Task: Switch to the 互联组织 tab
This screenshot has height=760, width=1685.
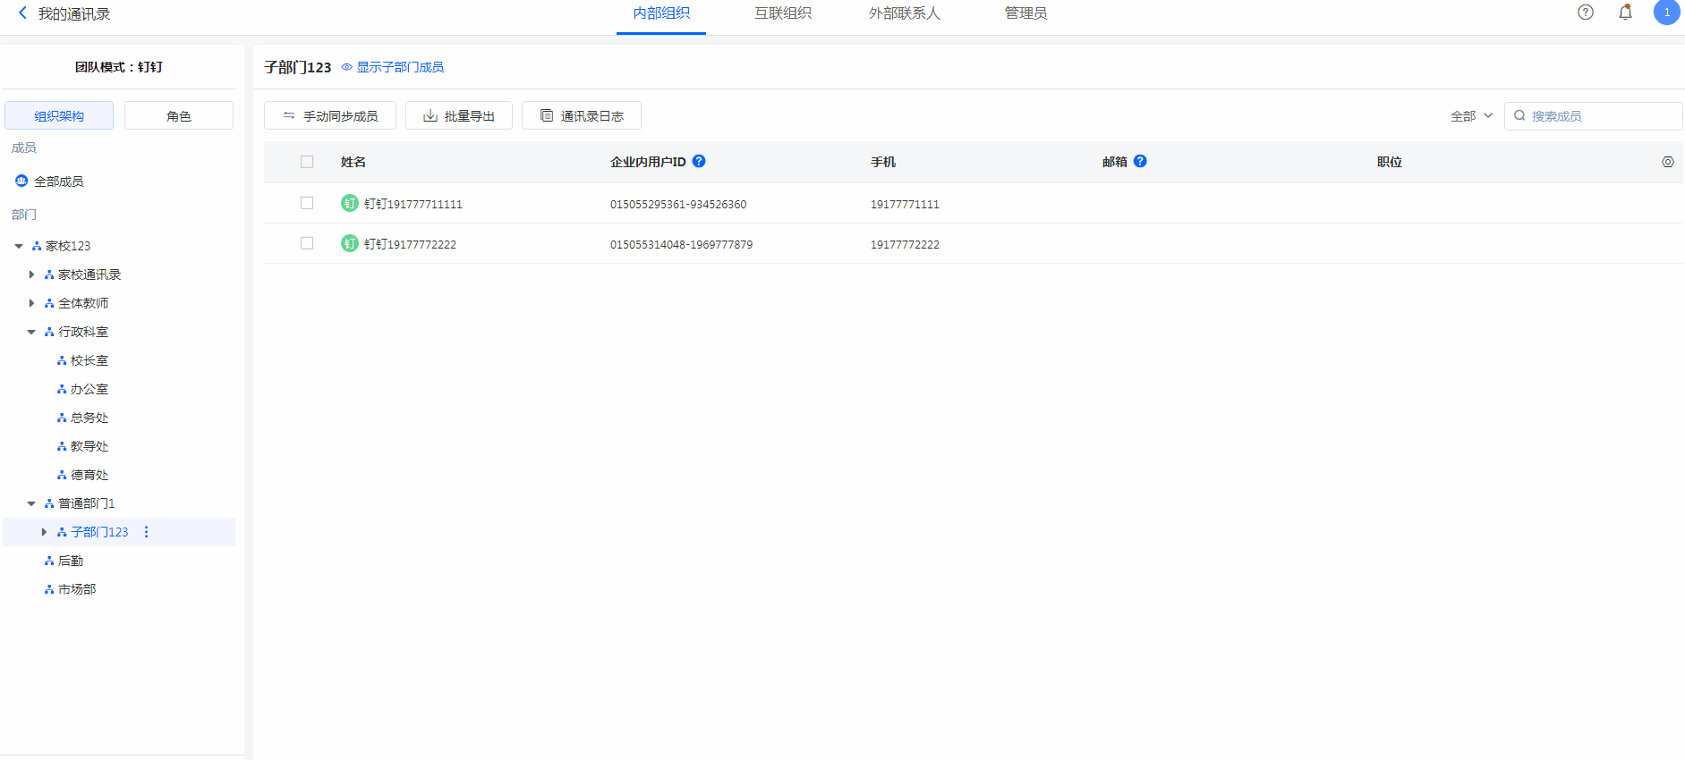Action: [782, 13]
